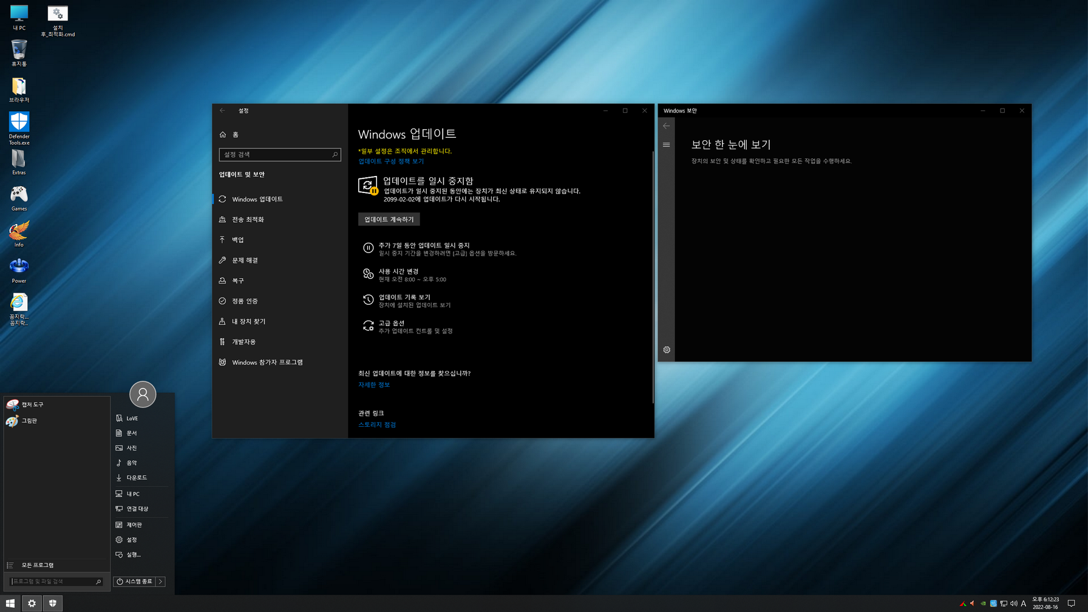
Task: Open the Power desktop icon
Action: coord(19,270)
